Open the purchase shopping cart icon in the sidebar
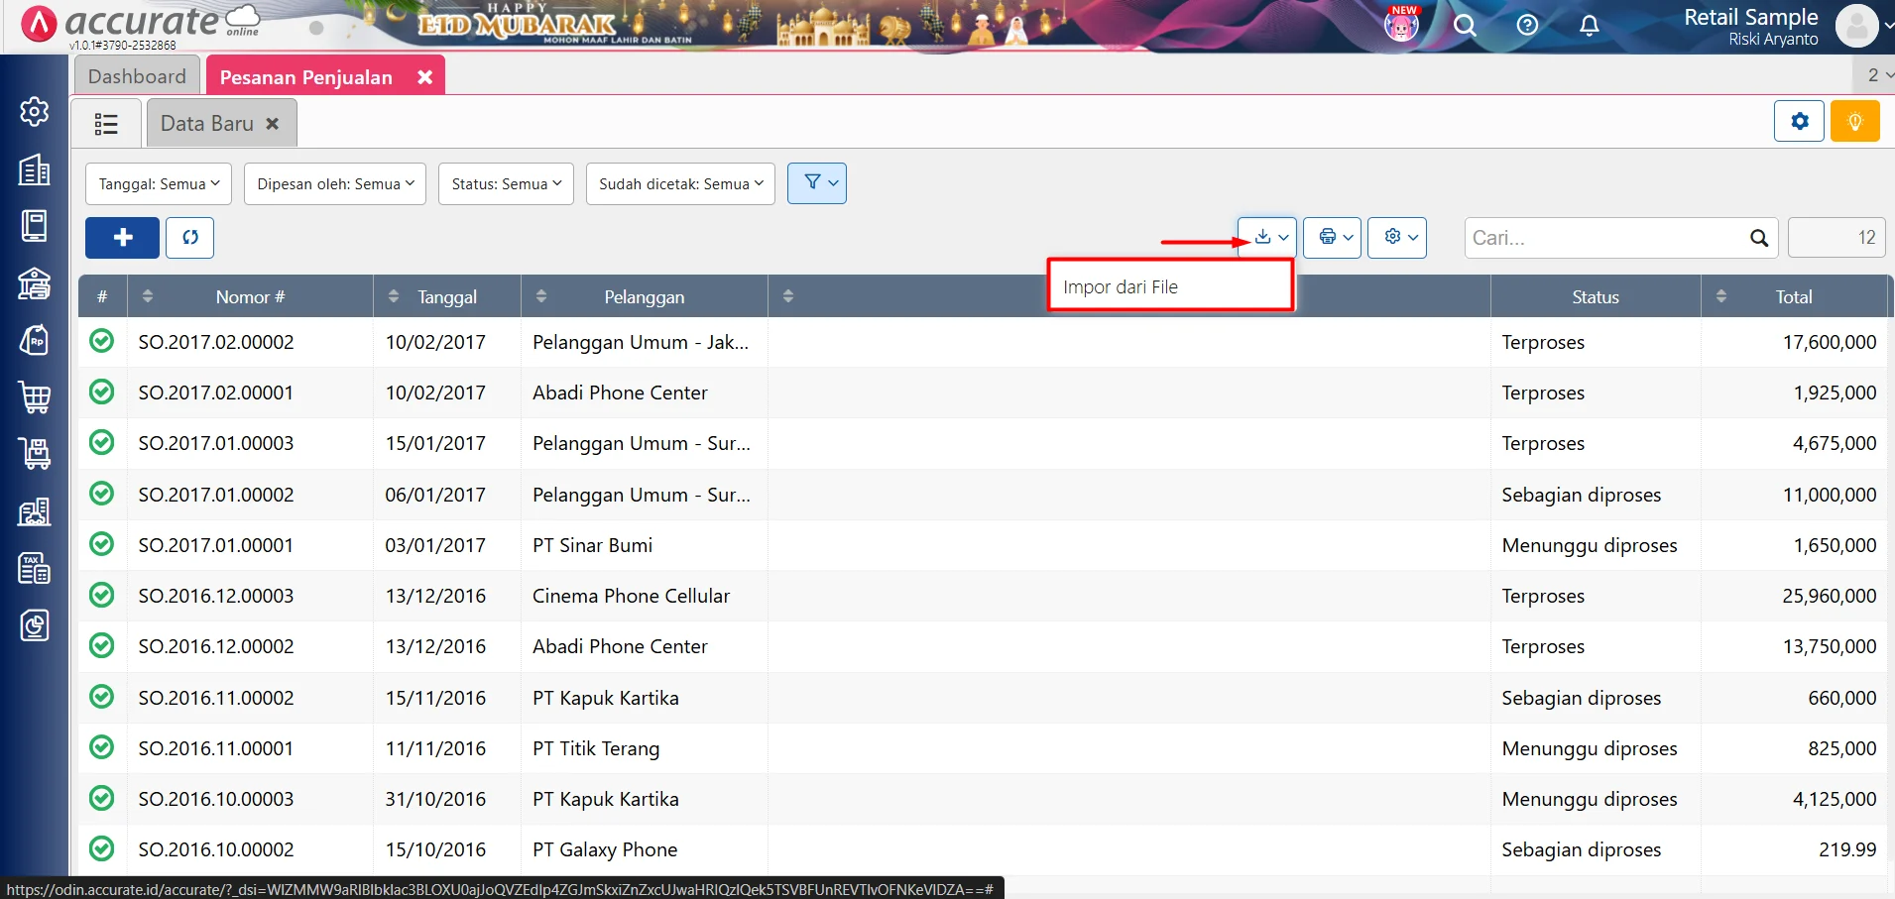Image resolution: width=1895 pixels, height=899 pixels. point(35,397)
